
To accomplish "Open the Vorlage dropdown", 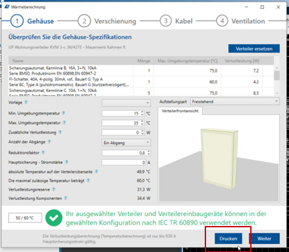I will [126, 103].
